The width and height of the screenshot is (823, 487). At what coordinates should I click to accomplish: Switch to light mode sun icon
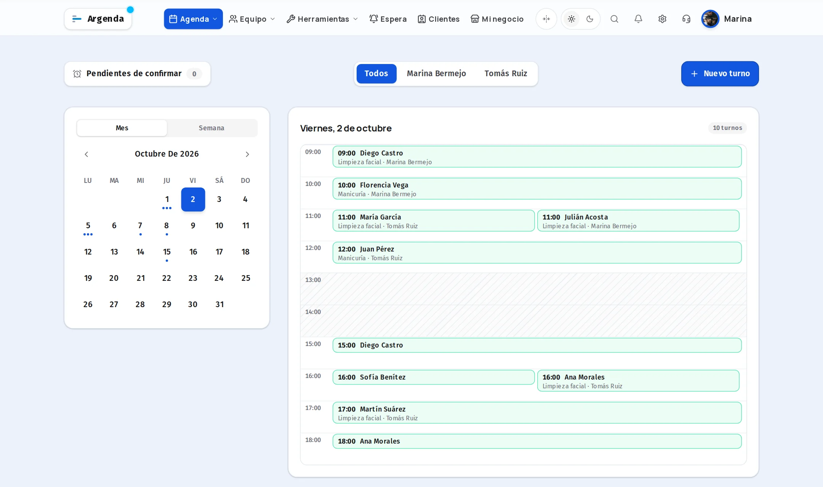point(571,19)
